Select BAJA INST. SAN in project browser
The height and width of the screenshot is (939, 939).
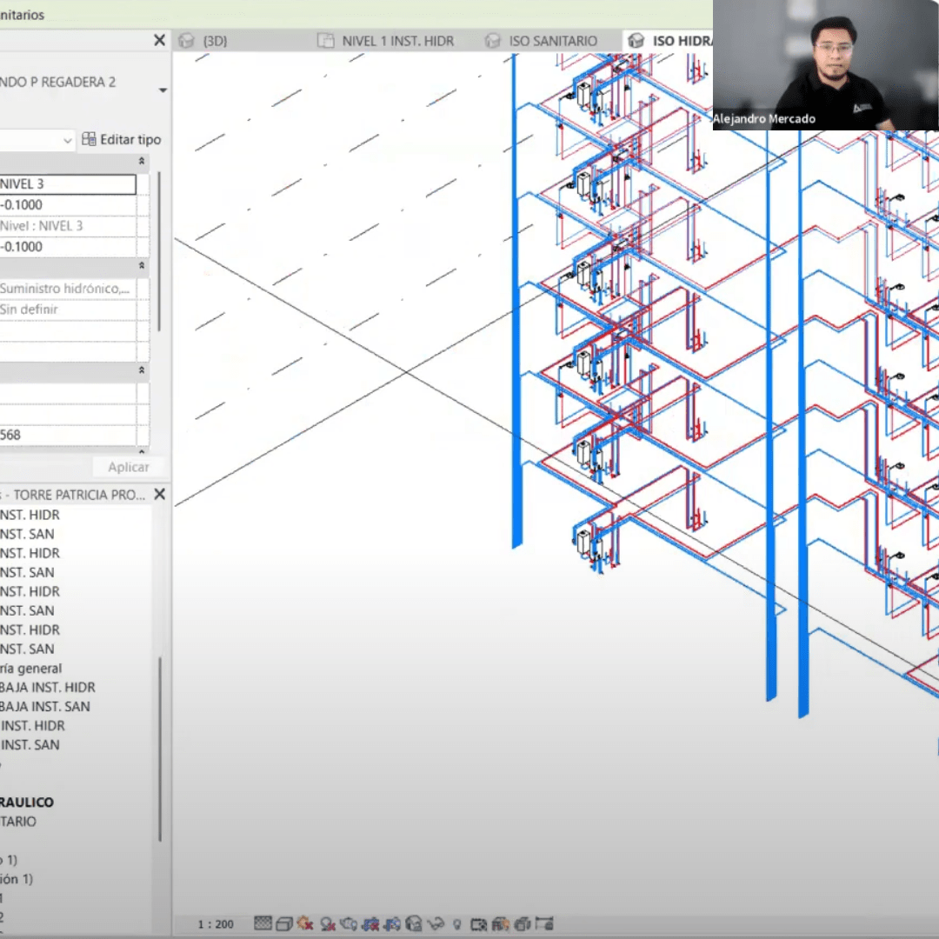point(45,706)
